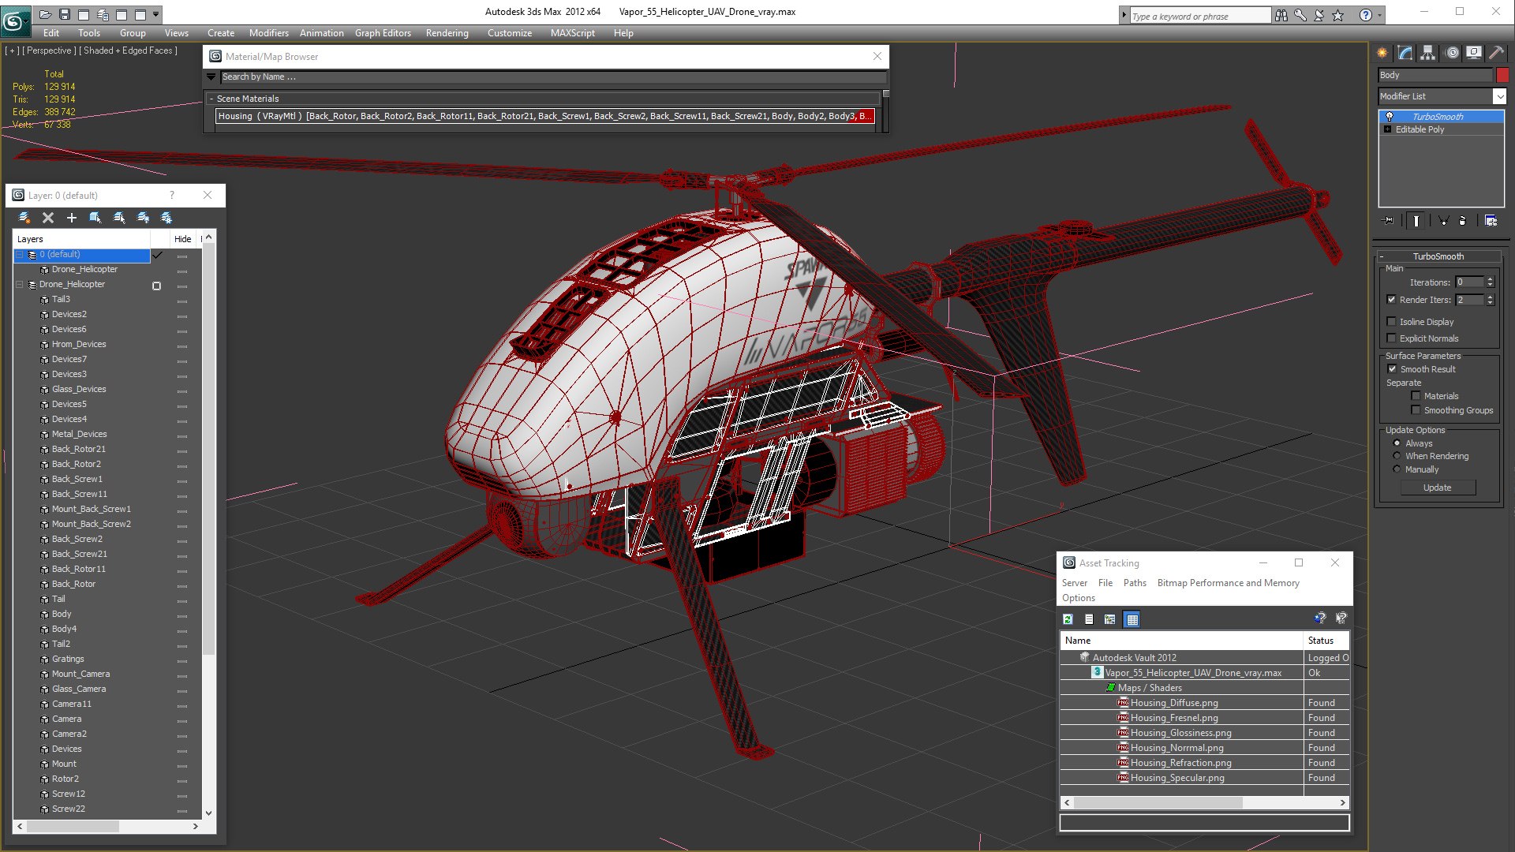Toggle Smooth Result checkbox
The width and height of the screenshot is (1515, 852).
1392,369
